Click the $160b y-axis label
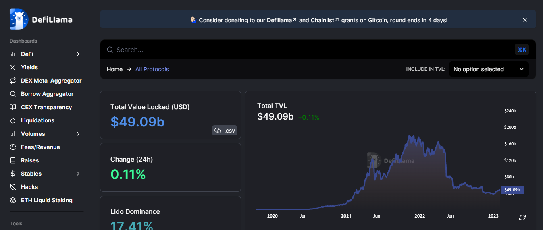The image size is (543, 230). pyautogui.click(x=510, y=144)
